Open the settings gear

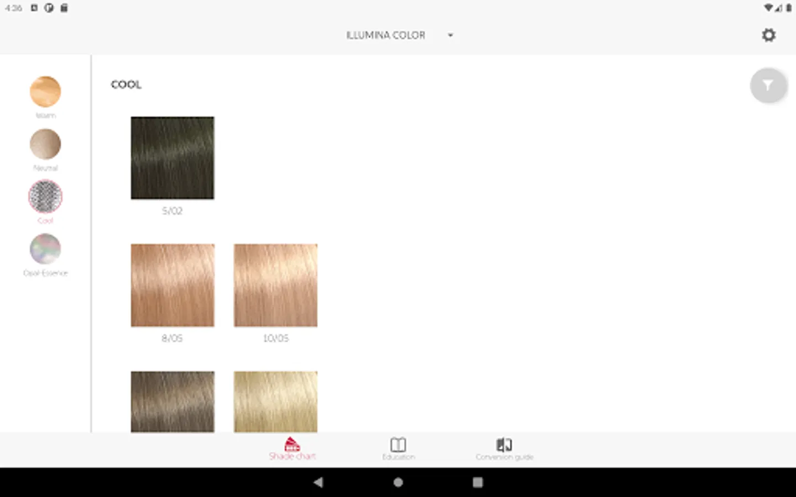coord(768,35)
